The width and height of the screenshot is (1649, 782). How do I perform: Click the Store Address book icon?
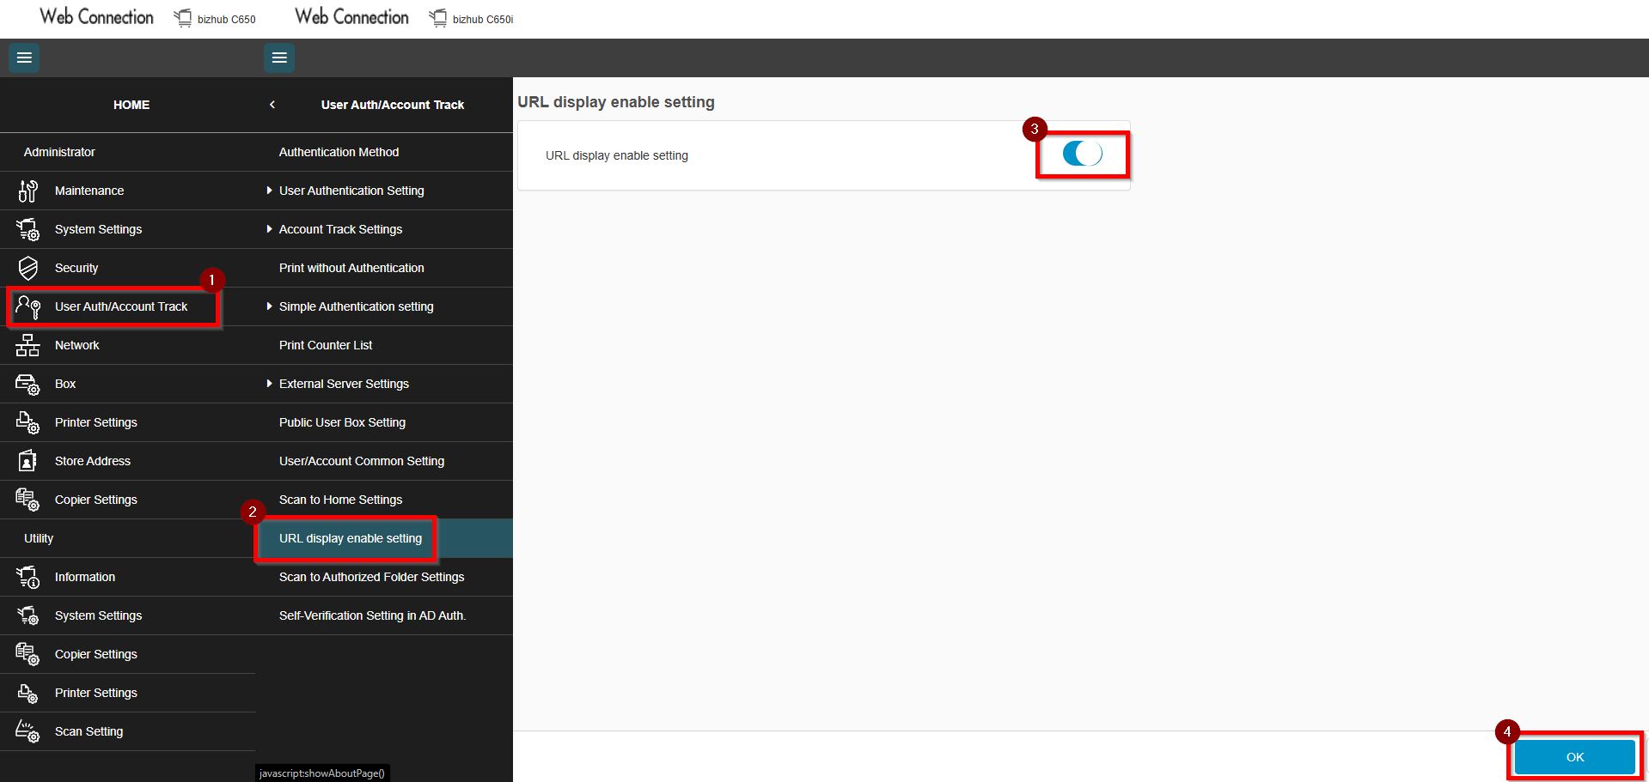tap(27, 461)
